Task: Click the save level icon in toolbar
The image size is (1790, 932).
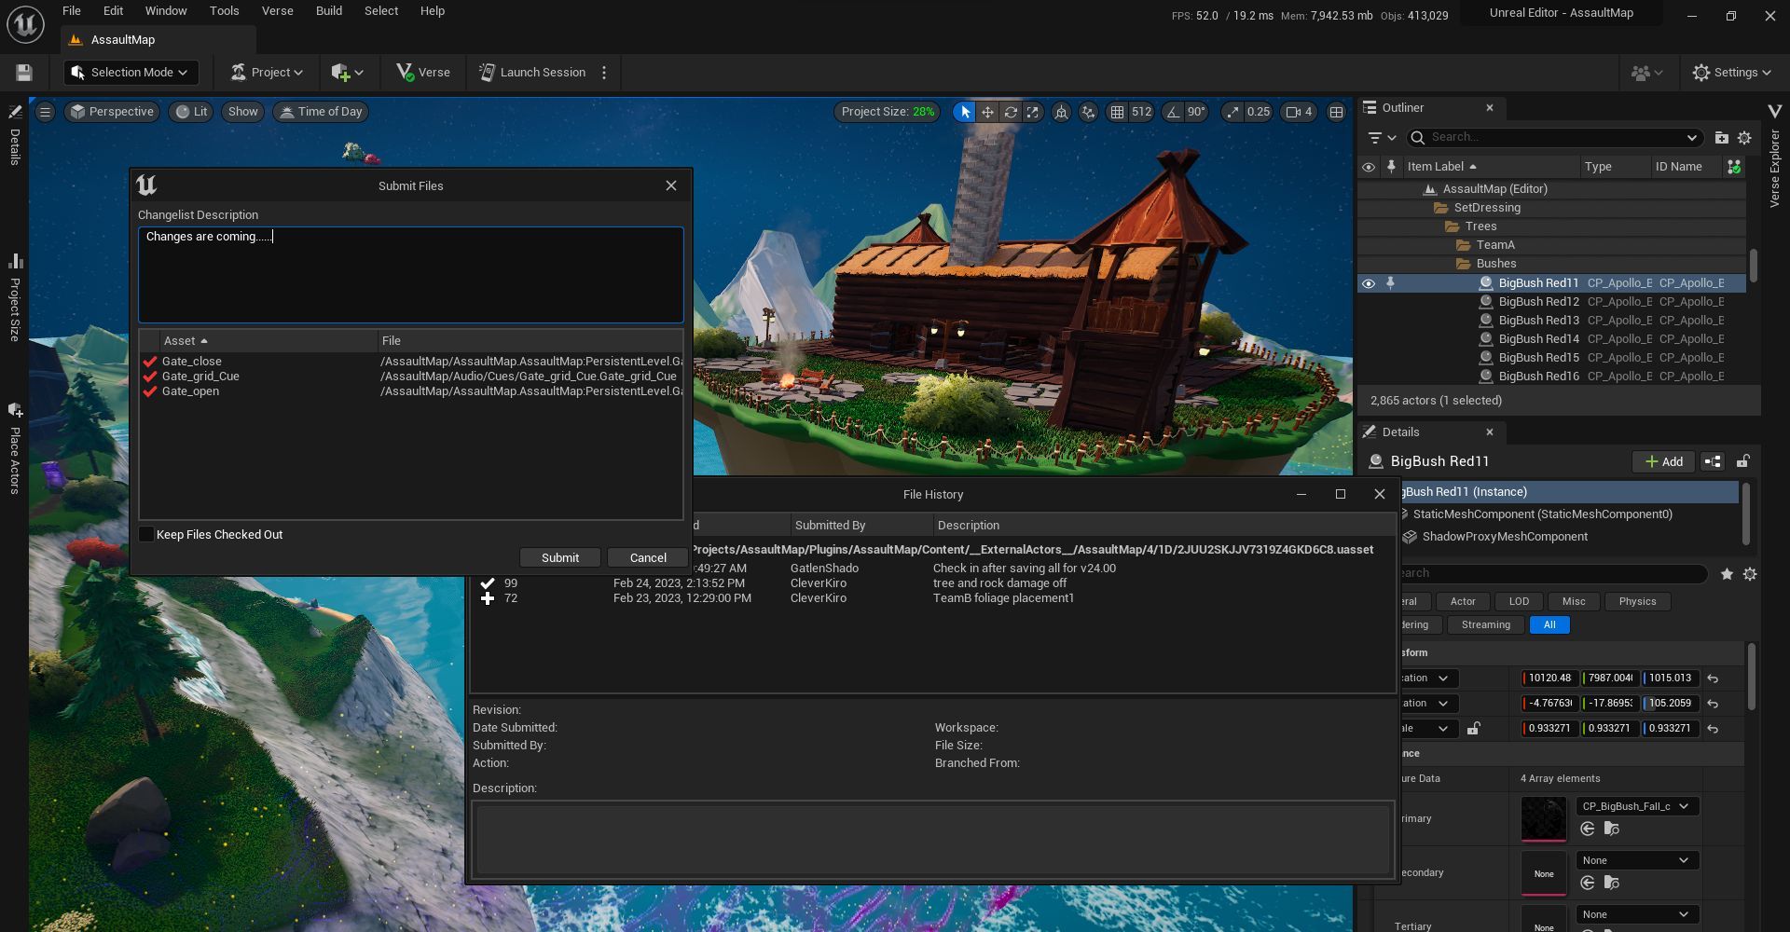Action: click(22, 72)
